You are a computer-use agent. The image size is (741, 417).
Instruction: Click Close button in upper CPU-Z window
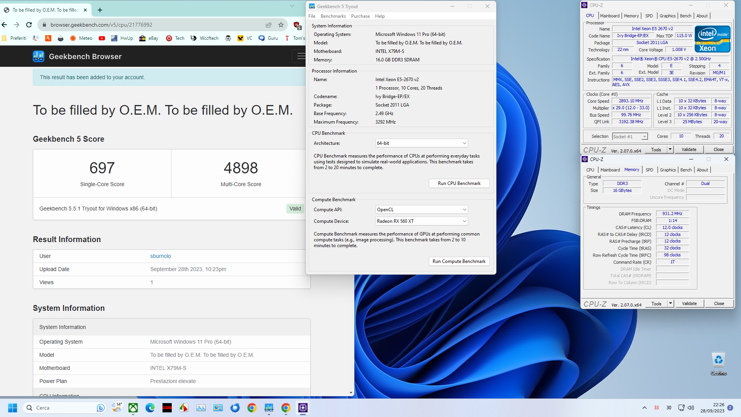click(x=719, y=149)
